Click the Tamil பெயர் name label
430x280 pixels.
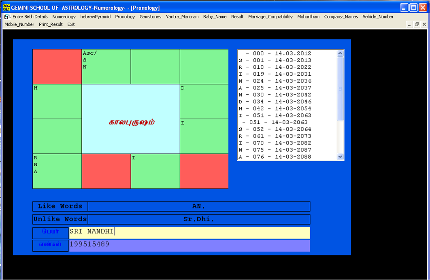click(51, 233)
